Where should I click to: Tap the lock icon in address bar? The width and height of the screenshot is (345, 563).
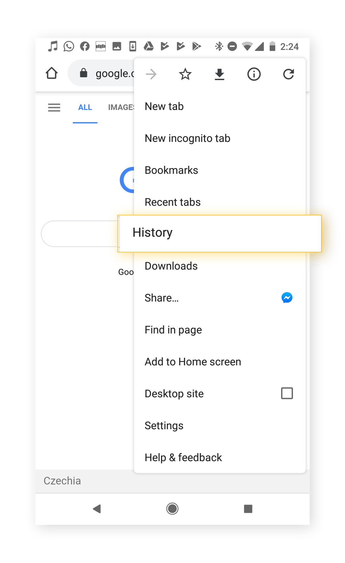coord(83,73)
